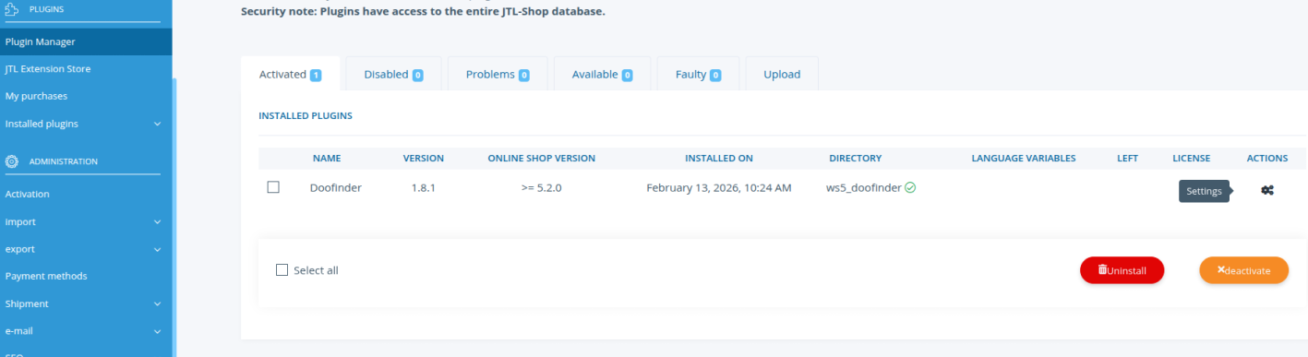
Task: Expand Installed plugins submenu
Action: tap(157, 124)
